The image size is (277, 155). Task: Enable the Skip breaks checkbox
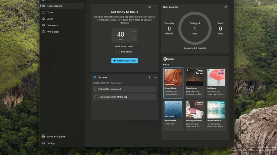click(118, 52)
